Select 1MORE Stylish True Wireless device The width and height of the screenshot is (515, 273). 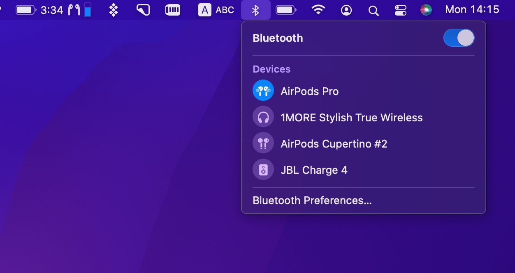pyautogui.click(x=364, y=118)
